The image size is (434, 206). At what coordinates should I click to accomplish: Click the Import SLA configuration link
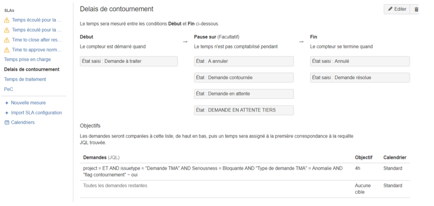(x=36, y=113)
